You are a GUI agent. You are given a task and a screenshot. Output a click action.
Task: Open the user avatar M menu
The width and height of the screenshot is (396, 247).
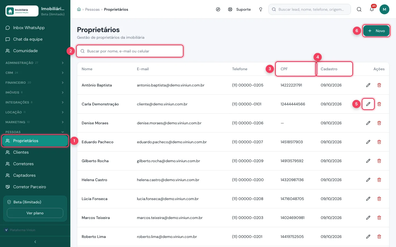pyautogui.click(x=384, y=9)
